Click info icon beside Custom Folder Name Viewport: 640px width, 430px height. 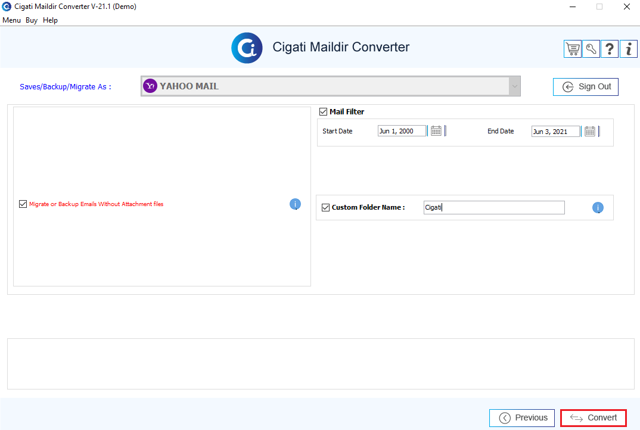point(598,208)
